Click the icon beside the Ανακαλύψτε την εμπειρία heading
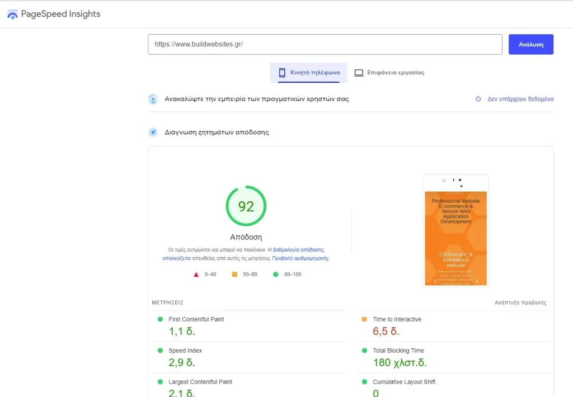The width and height of the screenshot is (573, 397). pyautogui.click(x=152, y=98)
